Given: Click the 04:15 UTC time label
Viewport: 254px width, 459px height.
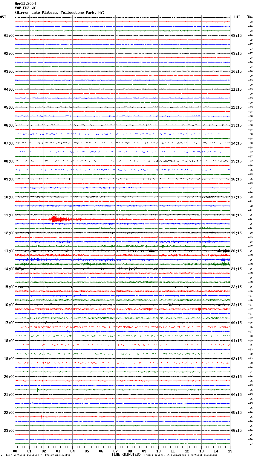Looking at the screenshot, I should pyautogui.click(x=236, y=395).
